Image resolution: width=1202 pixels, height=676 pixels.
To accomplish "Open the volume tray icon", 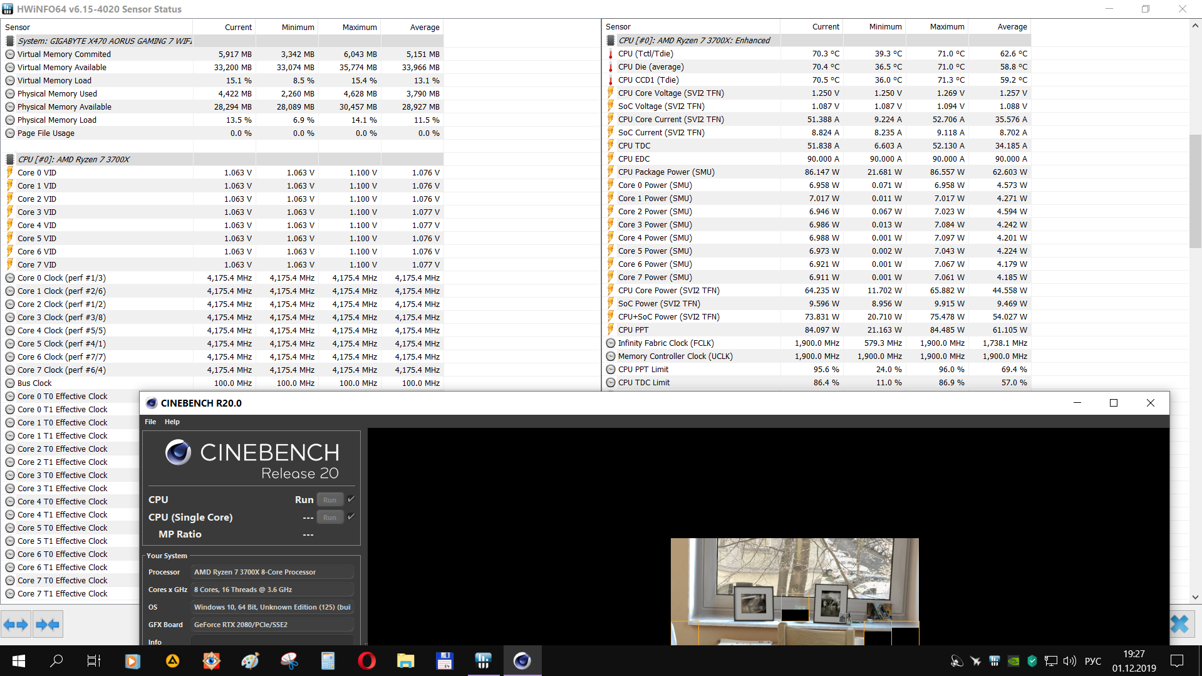I will click(1070, 661).
